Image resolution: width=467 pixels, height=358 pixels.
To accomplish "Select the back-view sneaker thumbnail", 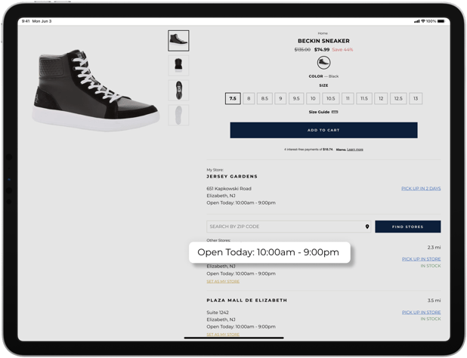I will [178, 65].
